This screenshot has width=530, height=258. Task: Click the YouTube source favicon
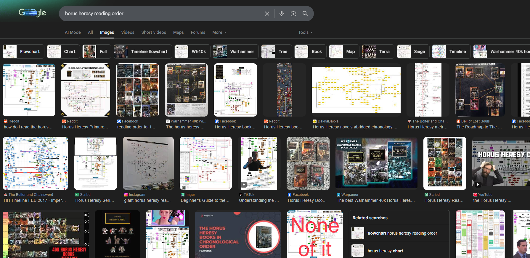[475, 195]
